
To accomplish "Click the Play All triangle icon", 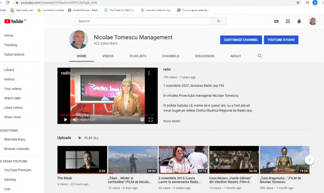I will click(x=80, y=138).
